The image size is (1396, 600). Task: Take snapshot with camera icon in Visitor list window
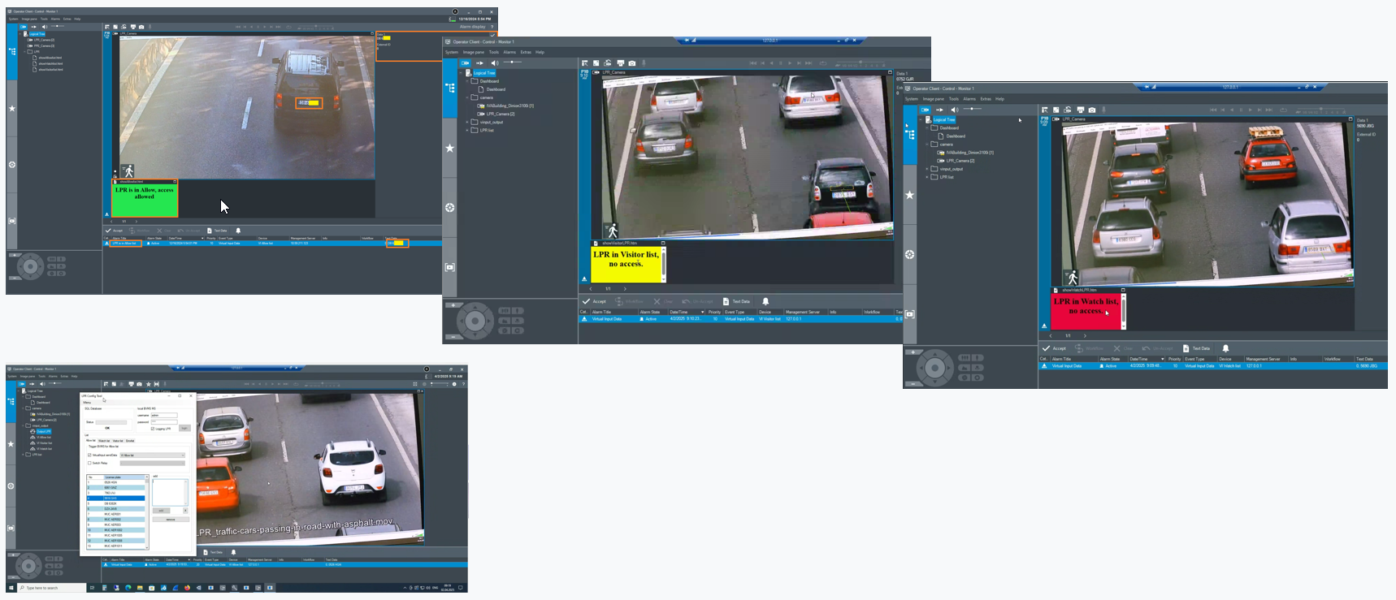[632, 63]
